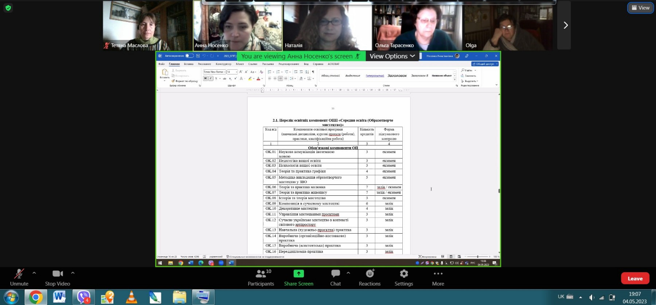Click the green Share Screen icon
Viewport: 656px width, 305px height.
pyautogui.click(x=298, y=274)
